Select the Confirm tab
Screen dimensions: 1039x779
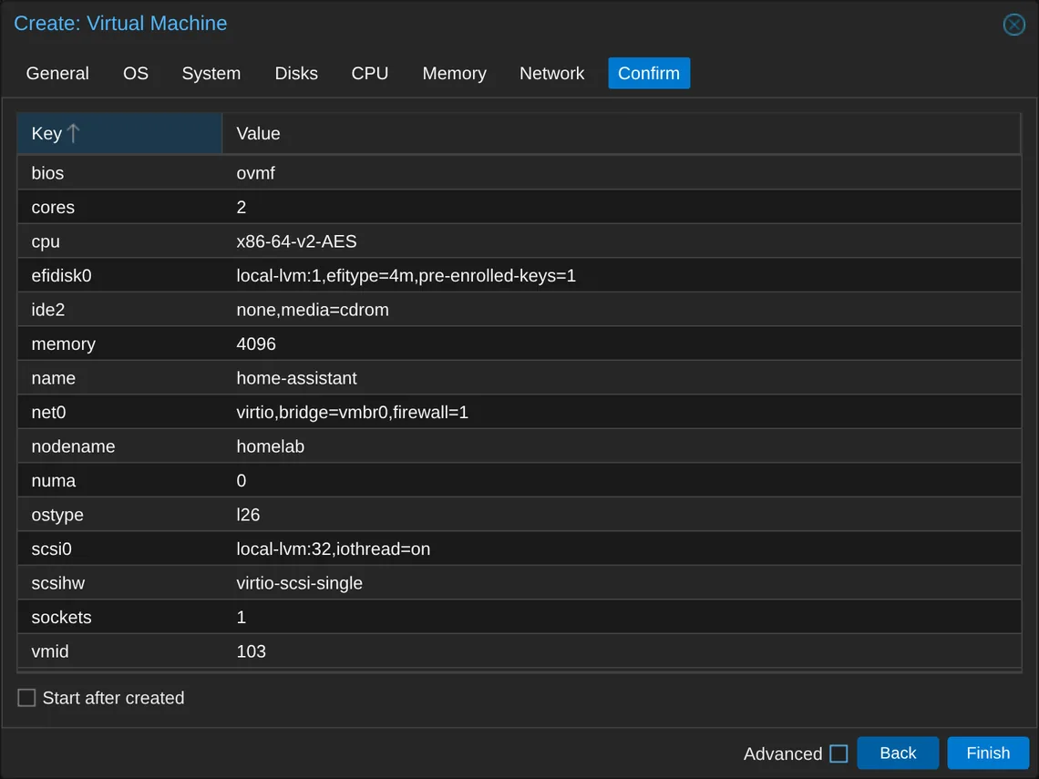tap(649, 74)
